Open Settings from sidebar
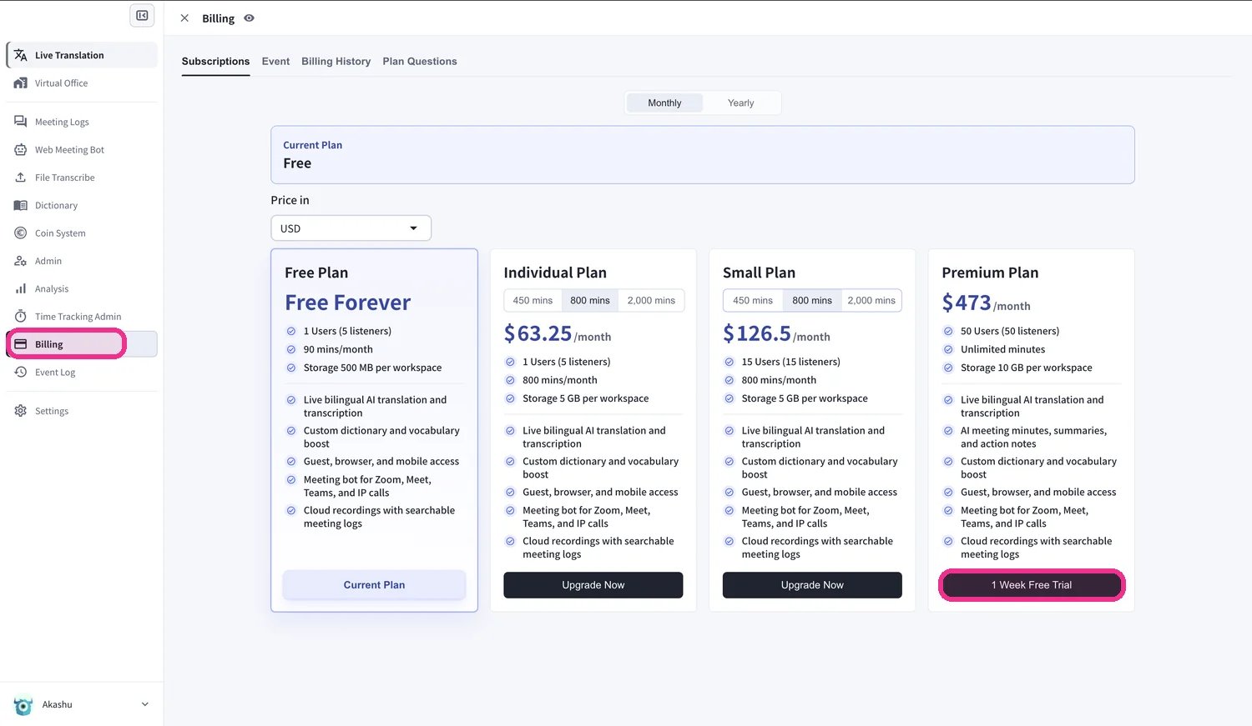 82,411
